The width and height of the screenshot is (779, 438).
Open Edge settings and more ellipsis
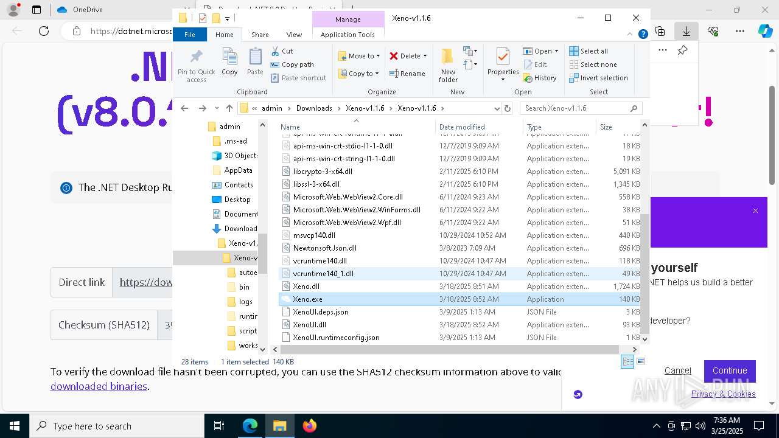point(740,31)
